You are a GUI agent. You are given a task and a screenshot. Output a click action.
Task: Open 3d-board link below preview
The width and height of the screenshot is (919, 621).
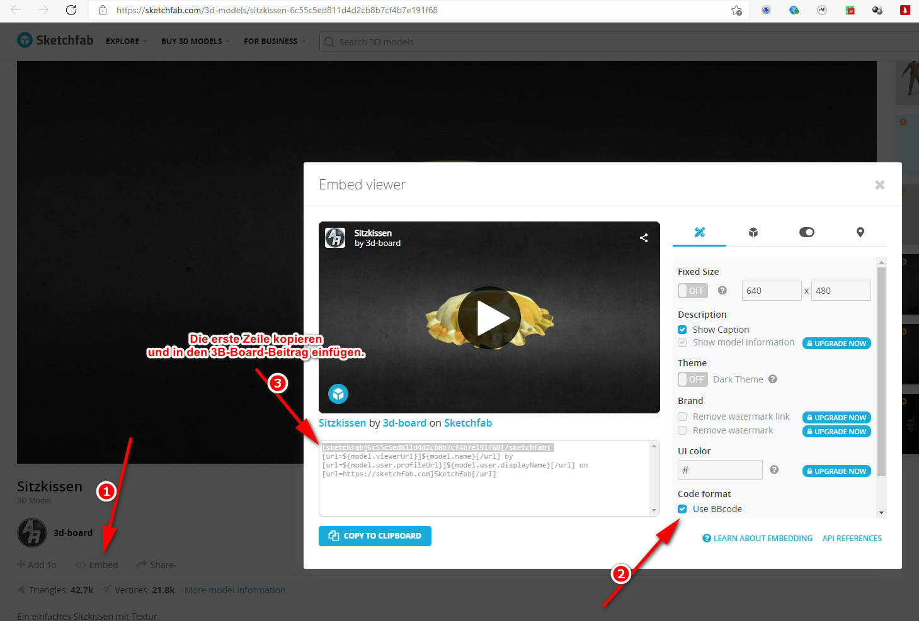pos(404,423)
